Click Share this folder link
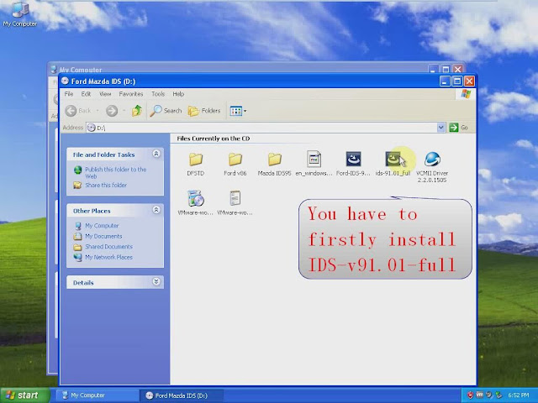Screen dimensions: 538x403 (106, 185)
